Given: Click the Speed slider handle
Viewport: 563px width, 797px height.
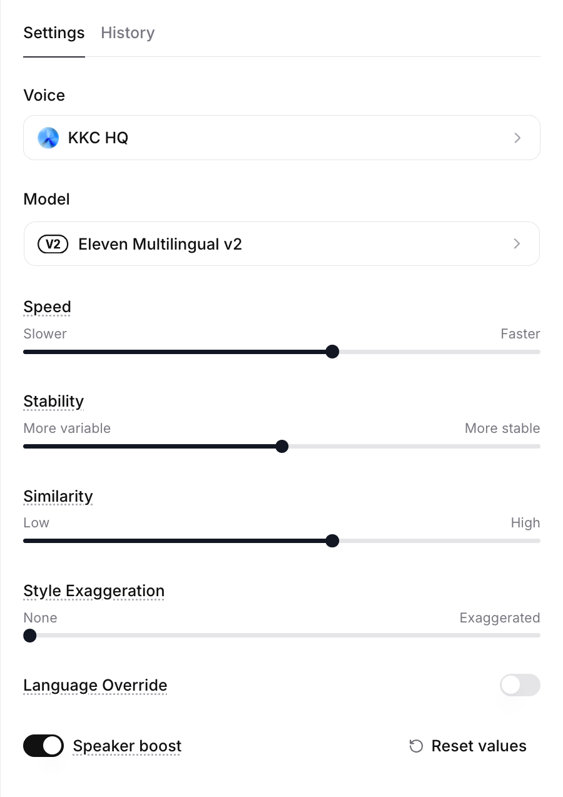Looking at the screenshot, I should 333,352.
